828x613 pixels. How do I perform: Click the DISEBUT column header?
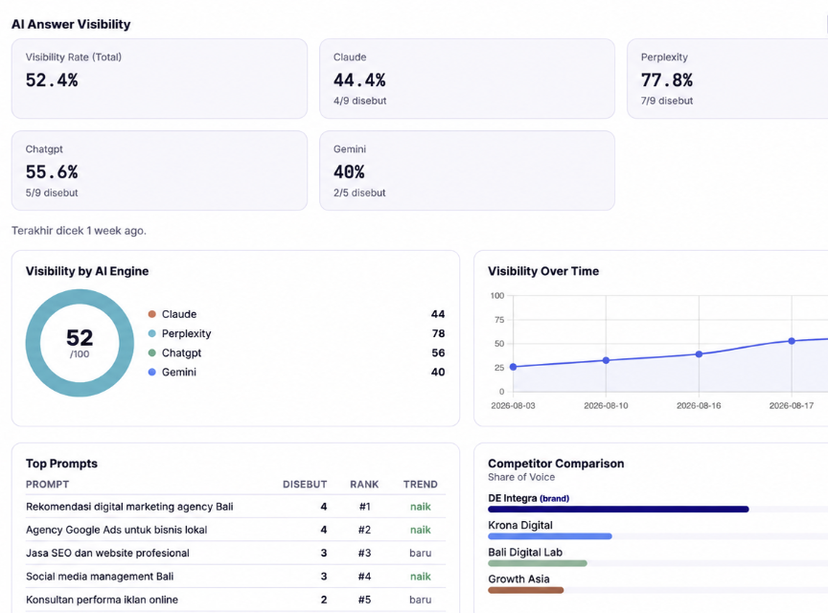coord(305,484)
